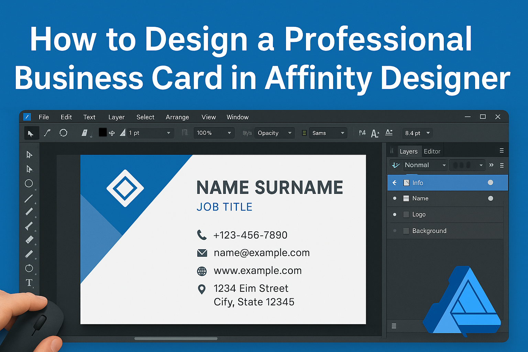Select the Move tool arrow in top toolbar
This screenshot has height=352, width=528.
[31, 133]
